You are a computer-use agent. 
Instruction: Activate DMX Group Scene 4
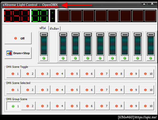pyautogui.click(x=58, y=106)
